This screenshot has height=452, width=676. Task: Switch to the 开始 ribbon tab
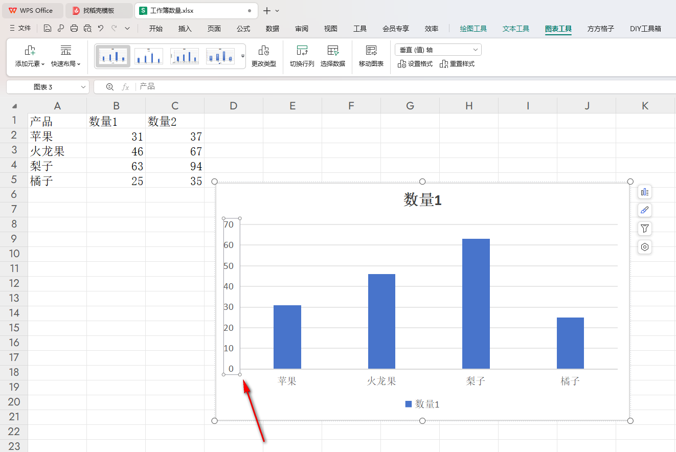coord(156,29)
